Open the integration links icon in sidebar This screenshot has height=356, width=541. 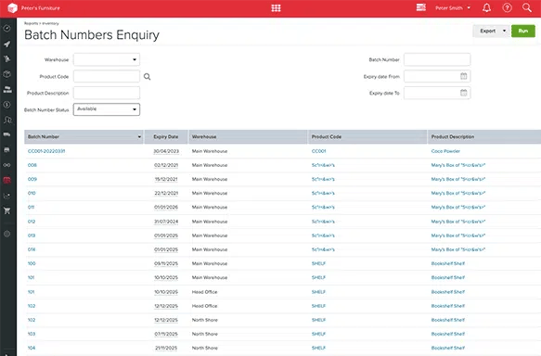tap(6, 165)
